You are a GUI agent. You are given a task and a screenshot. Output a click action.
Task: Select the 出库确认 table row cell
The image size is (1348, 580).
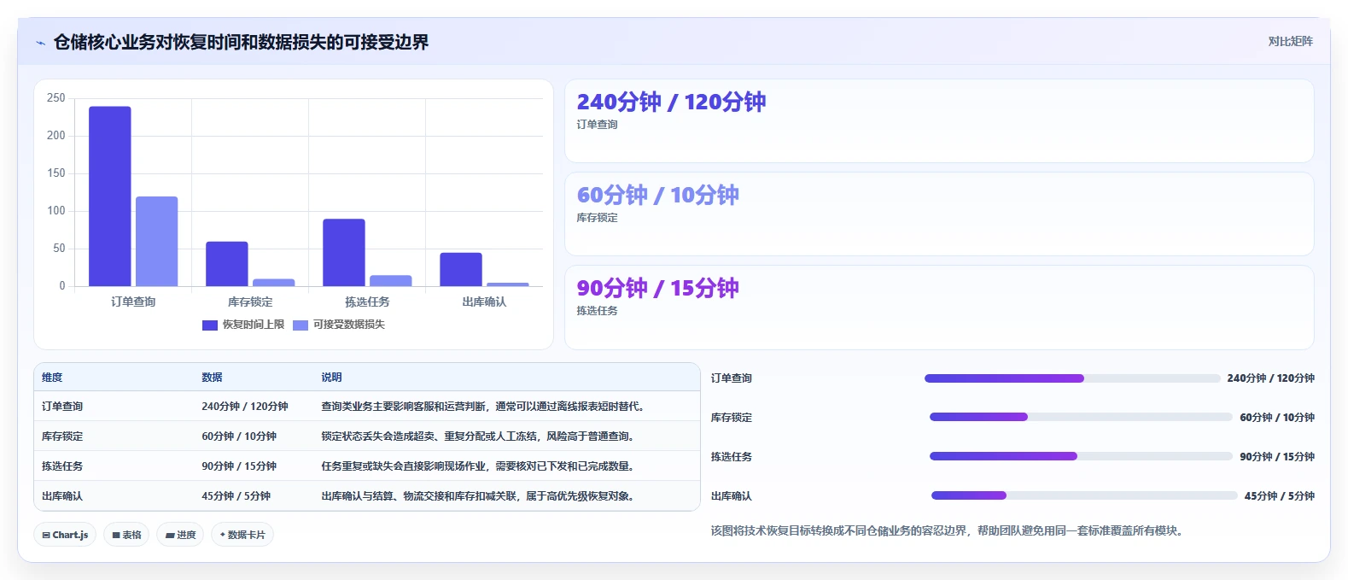tap(62, 496)
